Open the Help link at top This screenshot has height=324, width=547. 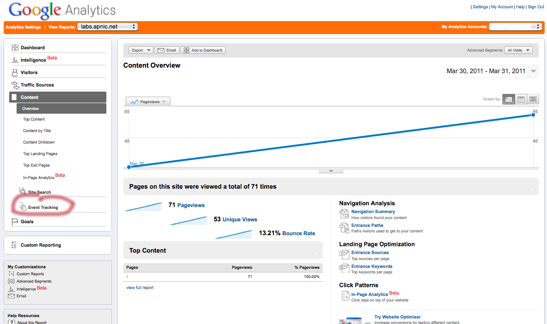[520, 7]
